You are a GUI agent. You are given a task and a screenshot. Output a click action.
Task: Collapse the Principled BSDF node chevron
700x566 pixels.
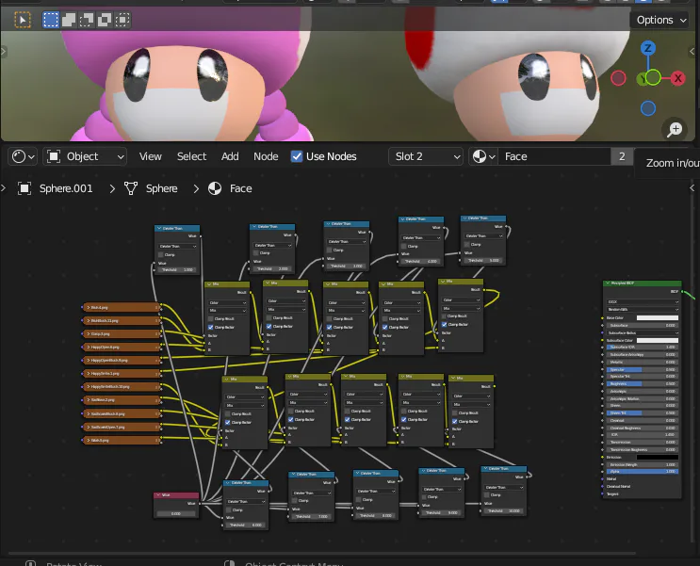pyautogui.click(x=607, y=283)
